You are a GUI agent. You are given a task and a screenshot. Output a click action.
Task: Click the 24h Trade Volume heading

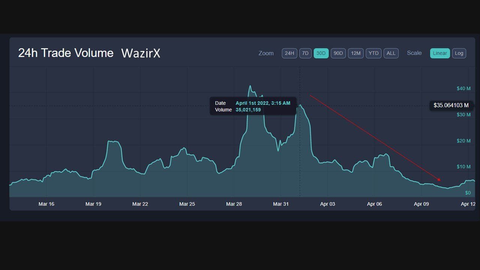(x=66, y=53)
